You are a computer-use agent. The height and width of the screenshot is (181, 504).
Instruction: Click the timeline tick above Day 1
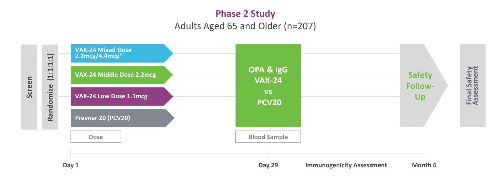(71, 154)
